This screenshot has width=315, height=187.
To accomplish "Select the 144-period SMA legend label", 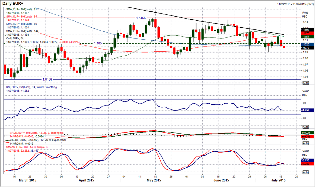I will click(x=22, y=31).
